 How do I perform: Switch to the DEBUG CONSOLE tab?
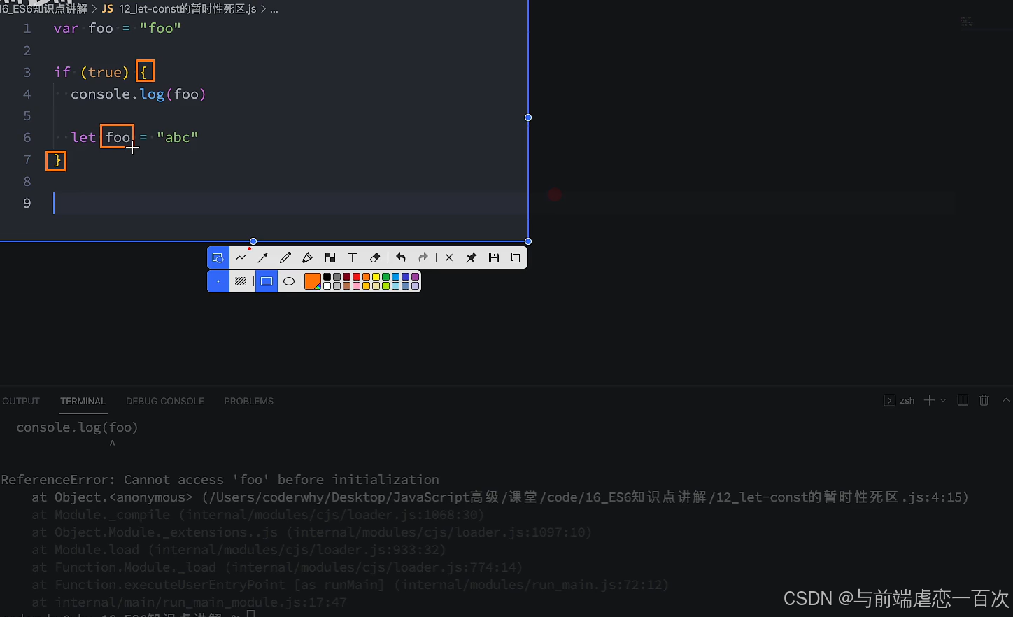tap(165, 401)
